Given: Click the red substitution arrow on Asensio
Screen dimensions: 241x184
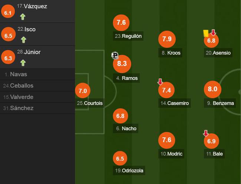Looking at the screenshot, I should pos(213,32).
